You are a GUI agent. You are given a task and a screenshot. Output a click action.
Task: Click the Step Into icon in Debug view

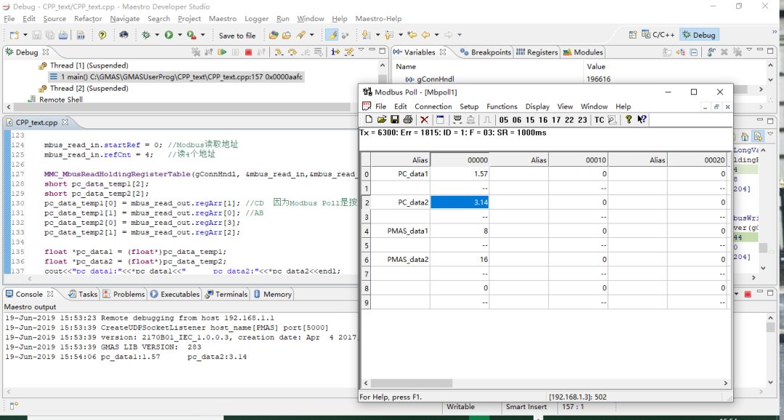[279, 52]
